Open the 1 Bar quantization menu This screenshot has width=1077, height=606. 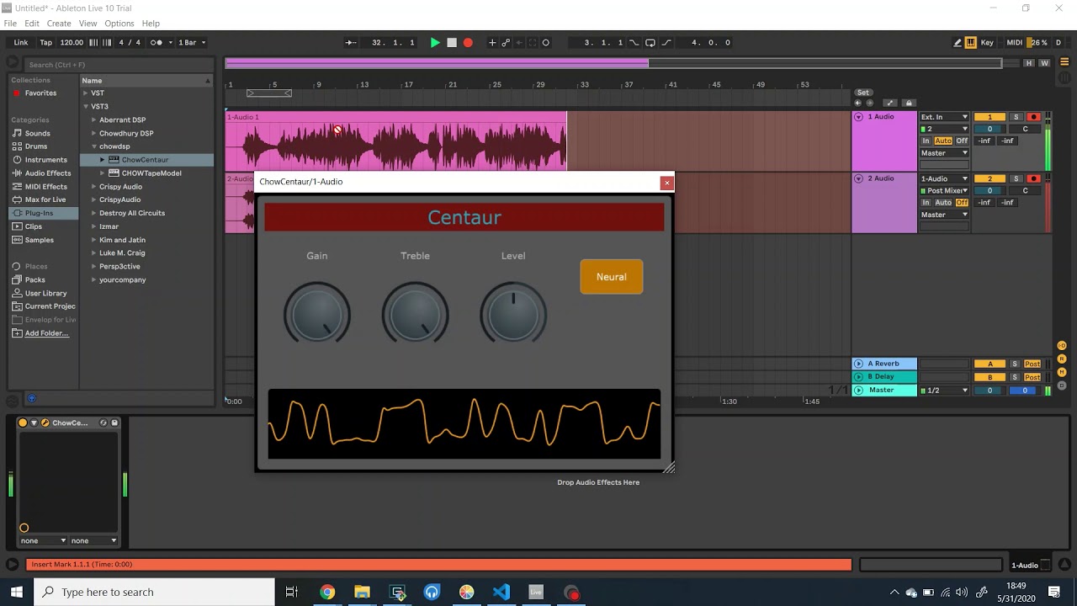tap(192, 42)
